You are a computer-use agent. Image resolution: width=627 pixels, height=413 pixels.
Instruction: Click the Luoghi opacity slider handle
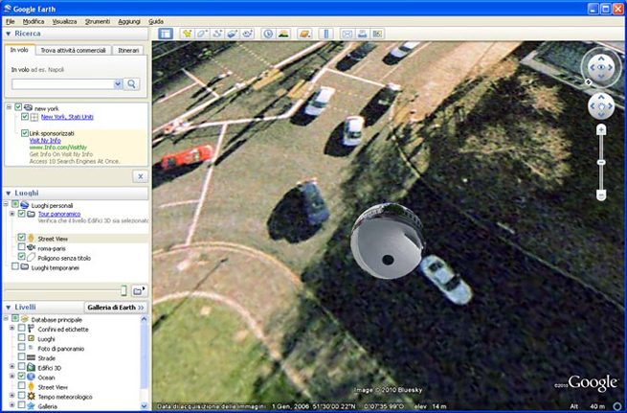click(x=123, y=290)
